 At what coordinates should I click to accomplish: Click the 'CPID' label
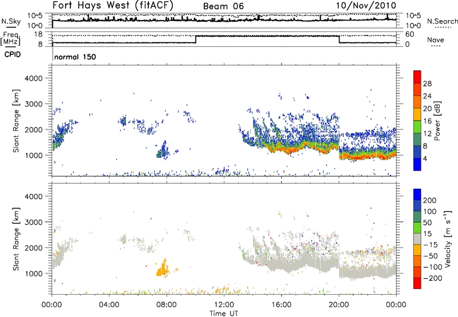point(13,54)
